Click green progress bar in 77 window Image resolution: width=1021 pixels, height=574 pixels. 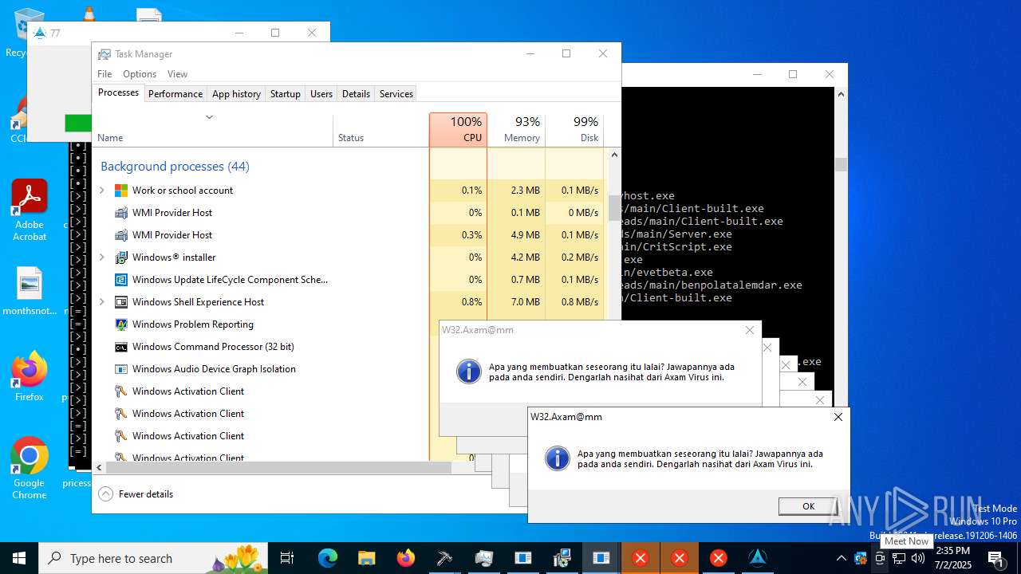click(78, 123)
